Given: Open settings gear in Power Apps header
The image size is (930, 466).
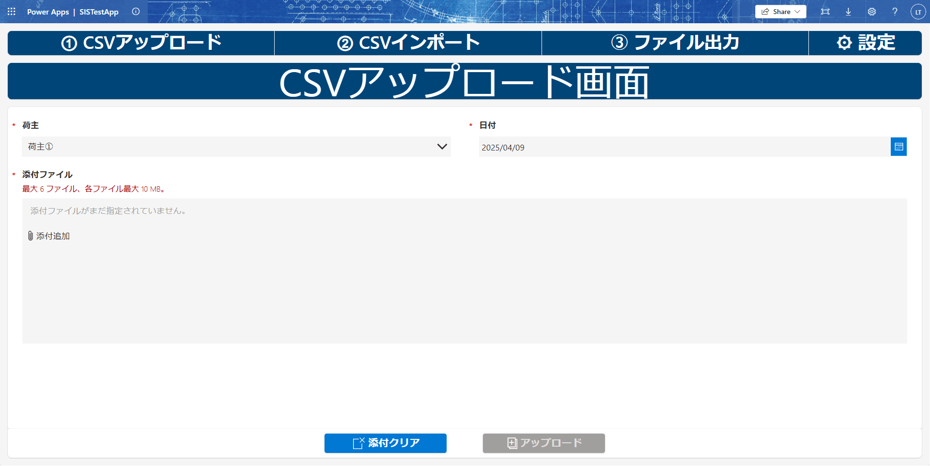Looking at the screenshot, I should [x=871, y=12].
